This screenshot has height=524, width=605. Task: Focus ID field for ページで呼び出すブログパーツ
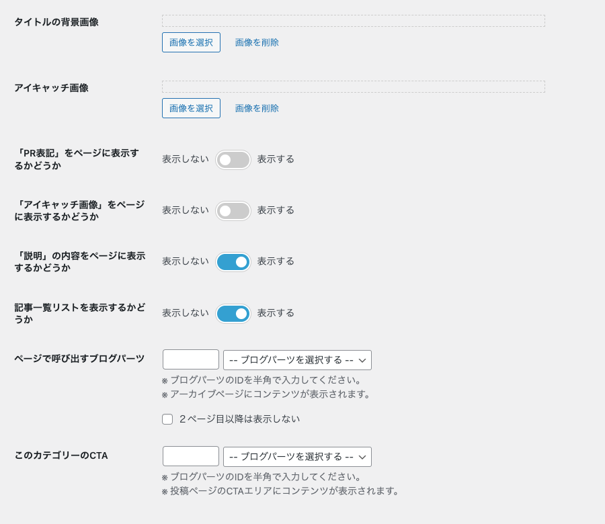(x=191, y=359)
